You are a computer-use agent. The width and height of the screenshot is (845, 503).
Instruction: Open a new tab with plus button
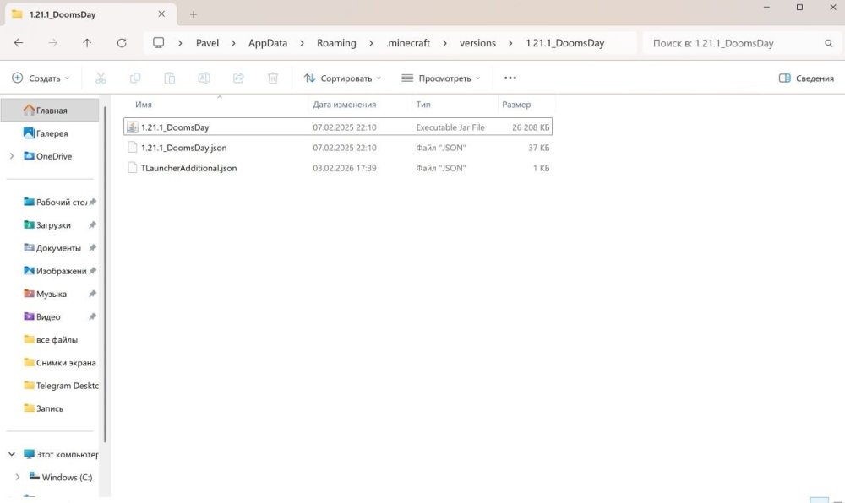(194, 14)
